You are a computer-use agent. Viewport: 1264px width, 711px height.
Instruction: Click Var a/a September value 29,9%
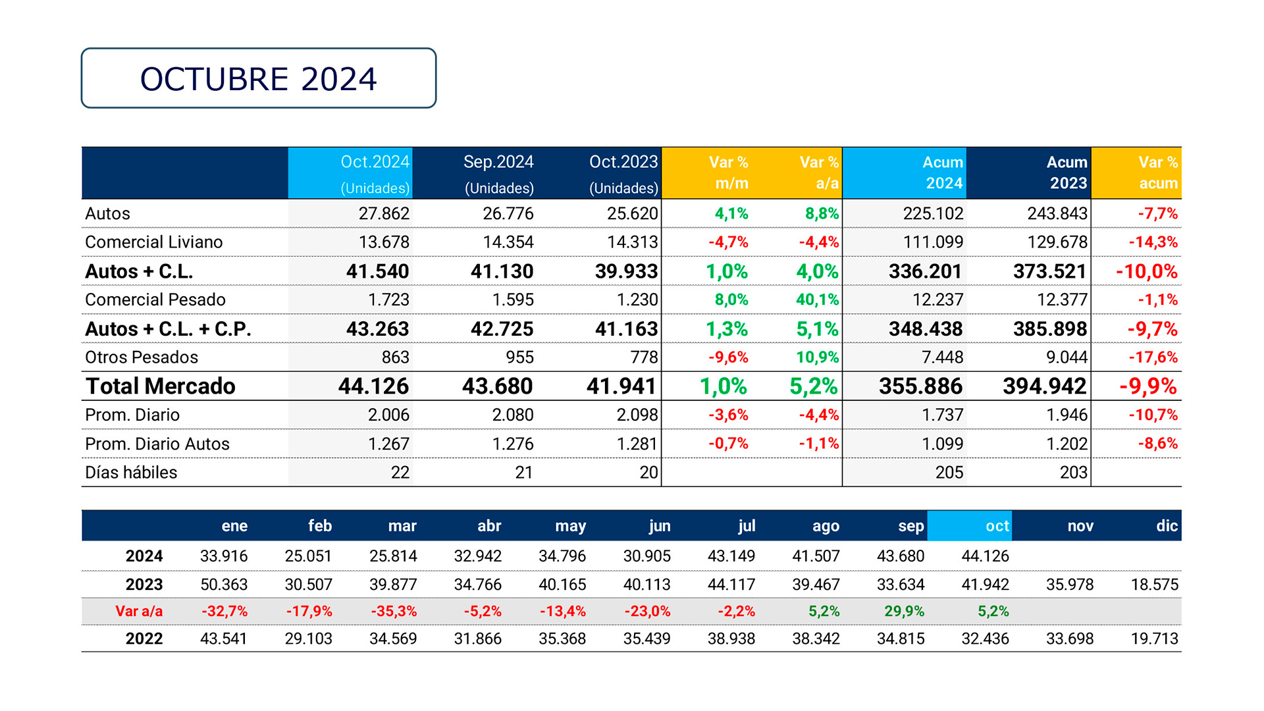click(904, 612)
